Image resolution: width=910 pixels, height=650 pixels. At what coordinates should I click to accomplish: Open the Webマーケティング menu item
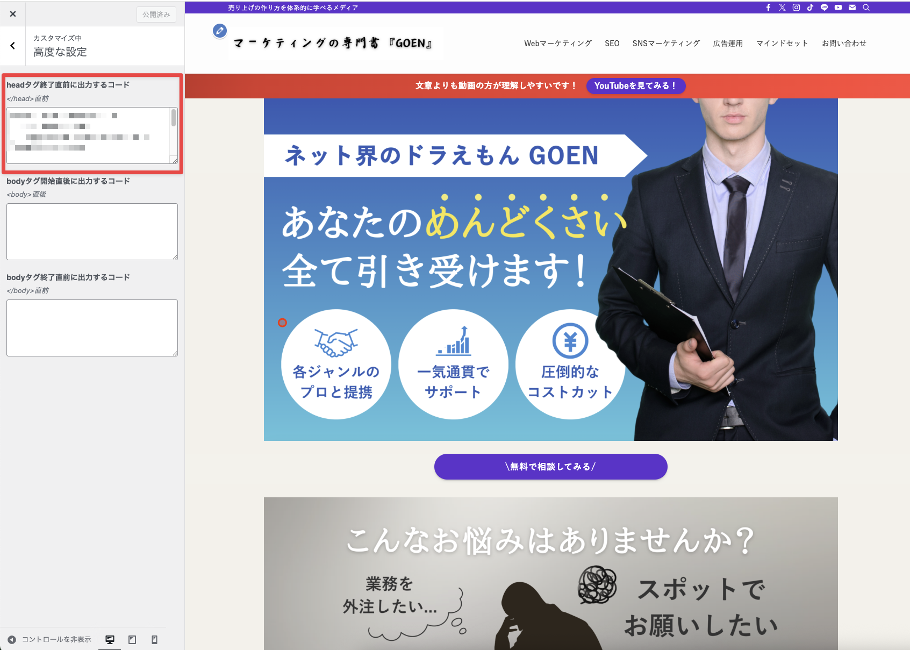pyautogui.click(x=557, y=44)
